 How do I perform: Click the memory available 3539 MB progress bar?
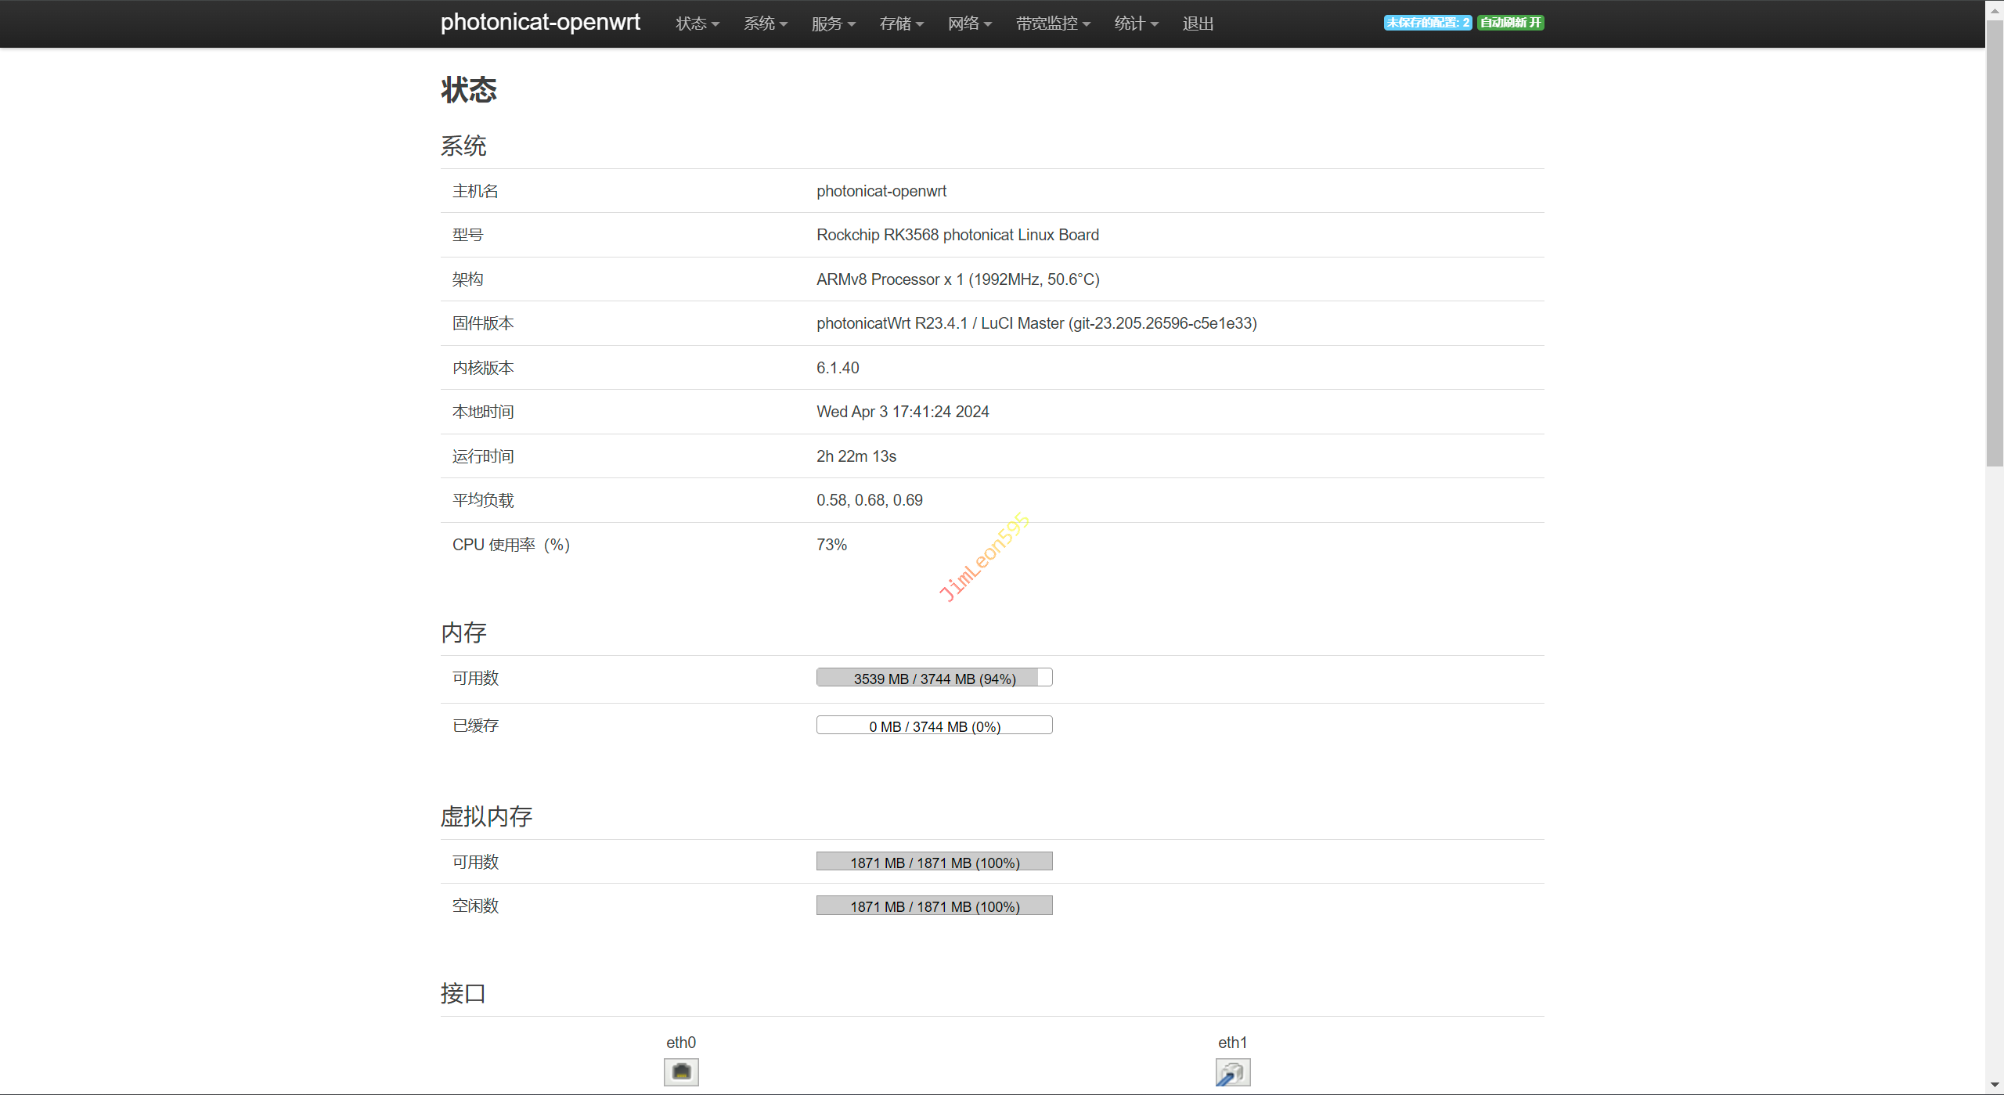point(934,678)
